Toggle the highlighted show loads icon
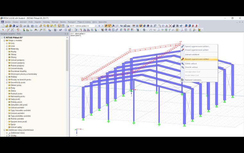244x153 pixels. (106, 26)
